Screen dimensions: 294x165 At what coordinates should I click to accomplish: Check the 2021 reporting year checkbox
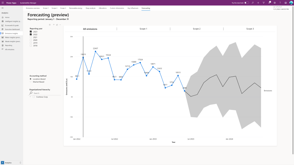pyautogui.click(x=31, y=37)
